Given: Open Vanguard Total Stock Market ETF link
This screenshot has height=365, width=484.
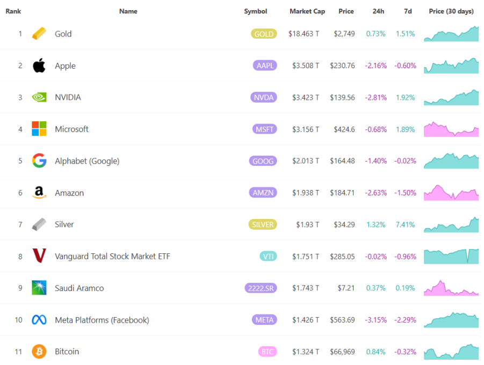Looking at the screenshot, I should [x=112, y=256].
